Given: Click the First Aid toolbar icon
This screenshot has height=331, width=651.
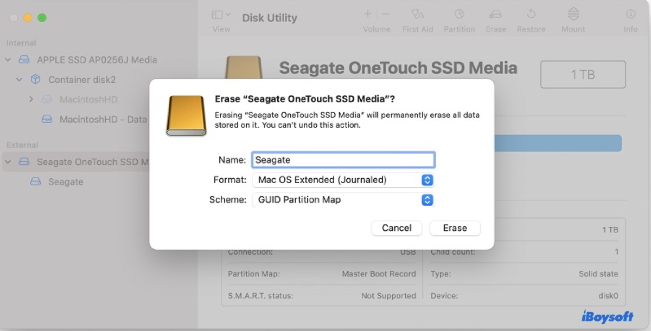Looking at the screenshot, I should point(417,15).
